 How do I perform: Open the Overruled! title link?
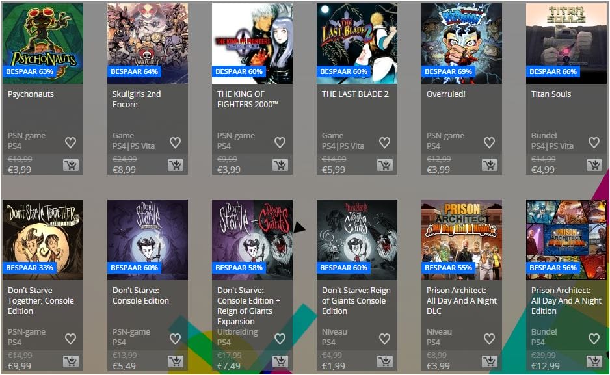point(446,94)
